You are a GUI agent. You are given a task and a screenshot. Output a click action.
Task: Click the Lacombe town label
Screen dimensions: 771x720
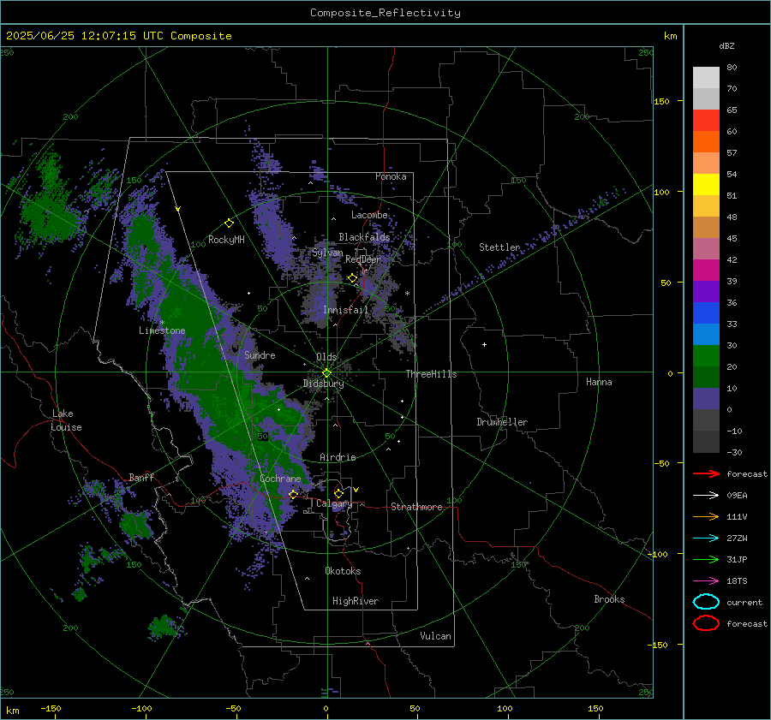pos(369,215)
